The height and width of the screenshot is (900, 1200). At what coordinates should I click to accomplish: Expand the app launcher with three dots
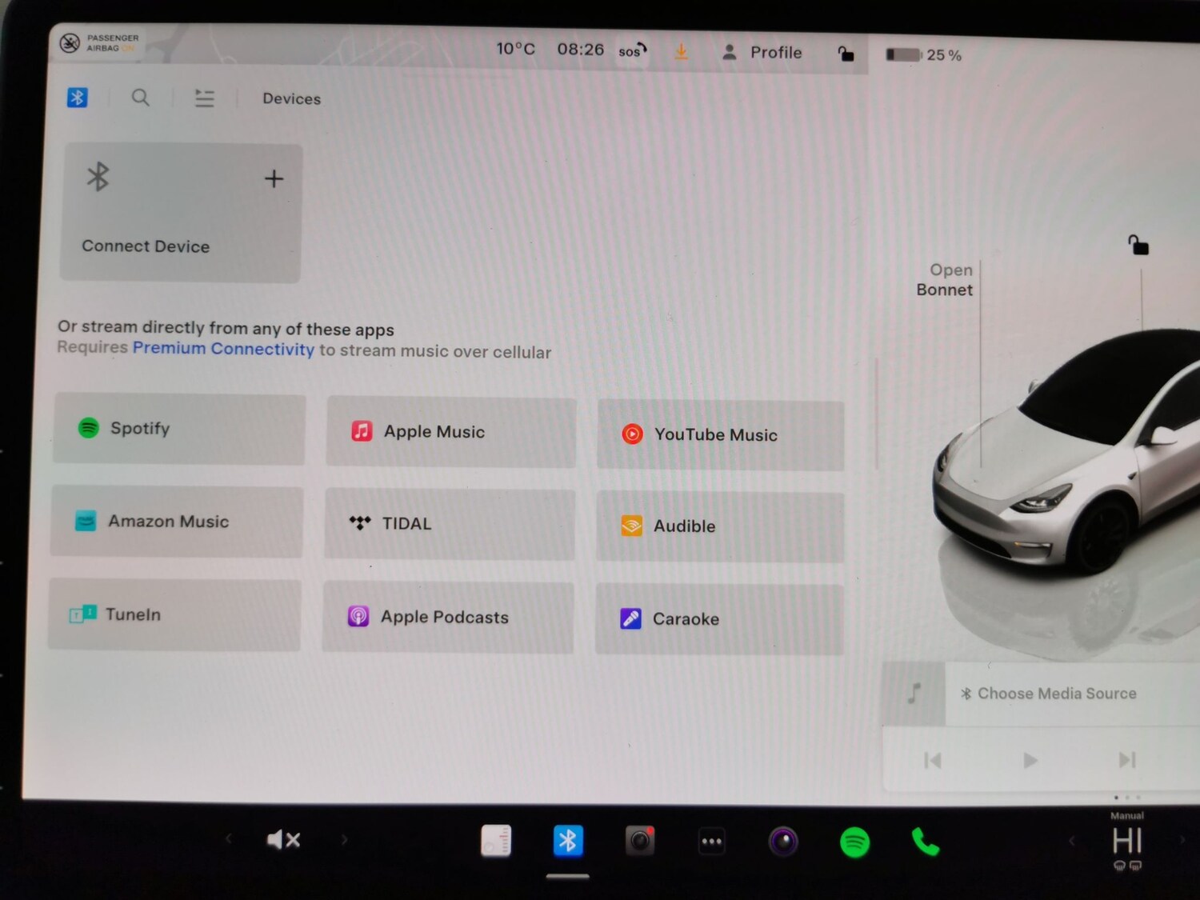pos(710,841)
